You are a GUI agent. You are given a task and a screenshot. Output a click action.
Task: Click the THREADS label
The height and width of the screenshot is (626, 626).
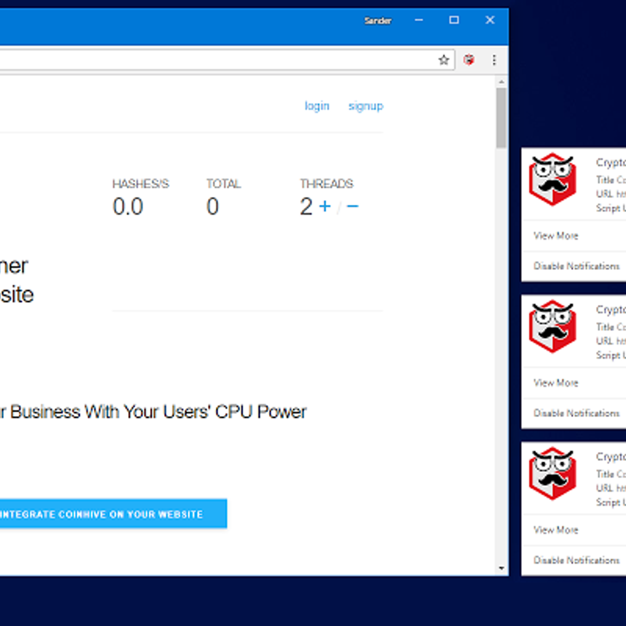point(327,184)
